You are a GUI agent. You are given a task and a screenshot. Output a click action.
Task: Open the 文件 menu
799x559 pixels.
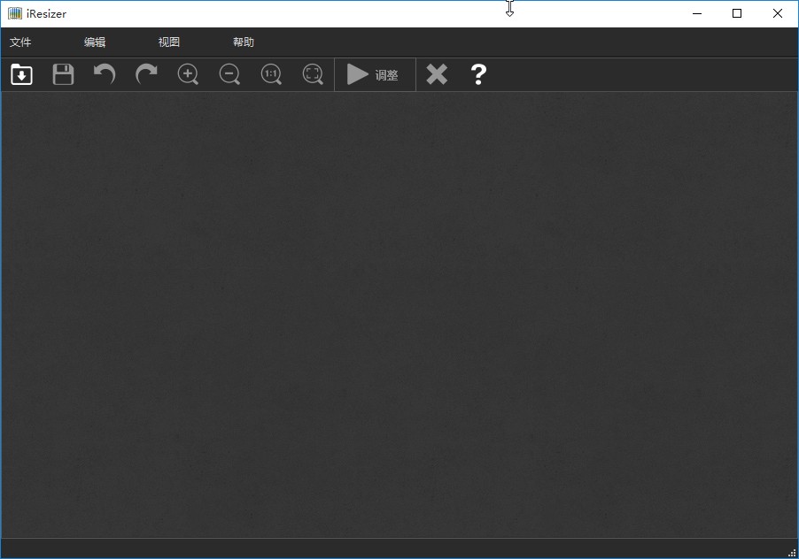pos(20,42)
